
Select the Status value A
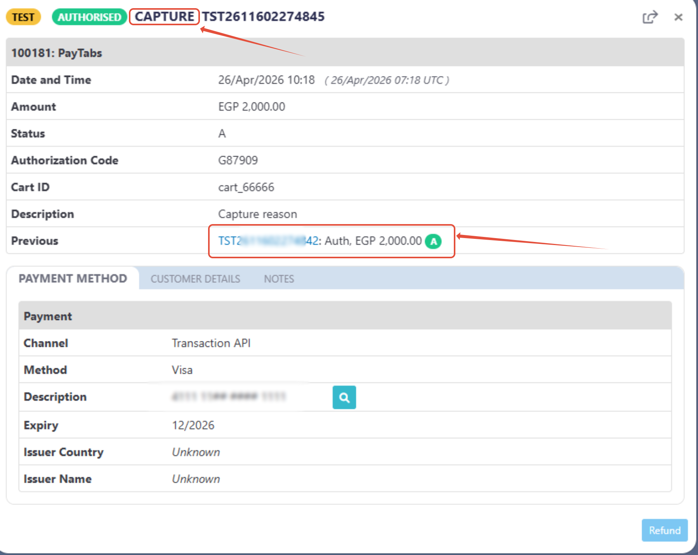coord(222,134)
